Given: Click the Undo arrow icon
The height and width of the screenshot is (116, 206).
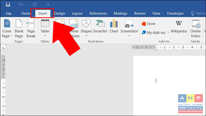Looking at the screenshot, I should (x=21, y=5).
